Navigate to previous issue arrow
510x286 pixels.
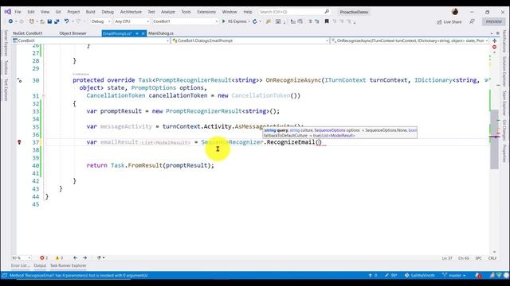[76, 257]
